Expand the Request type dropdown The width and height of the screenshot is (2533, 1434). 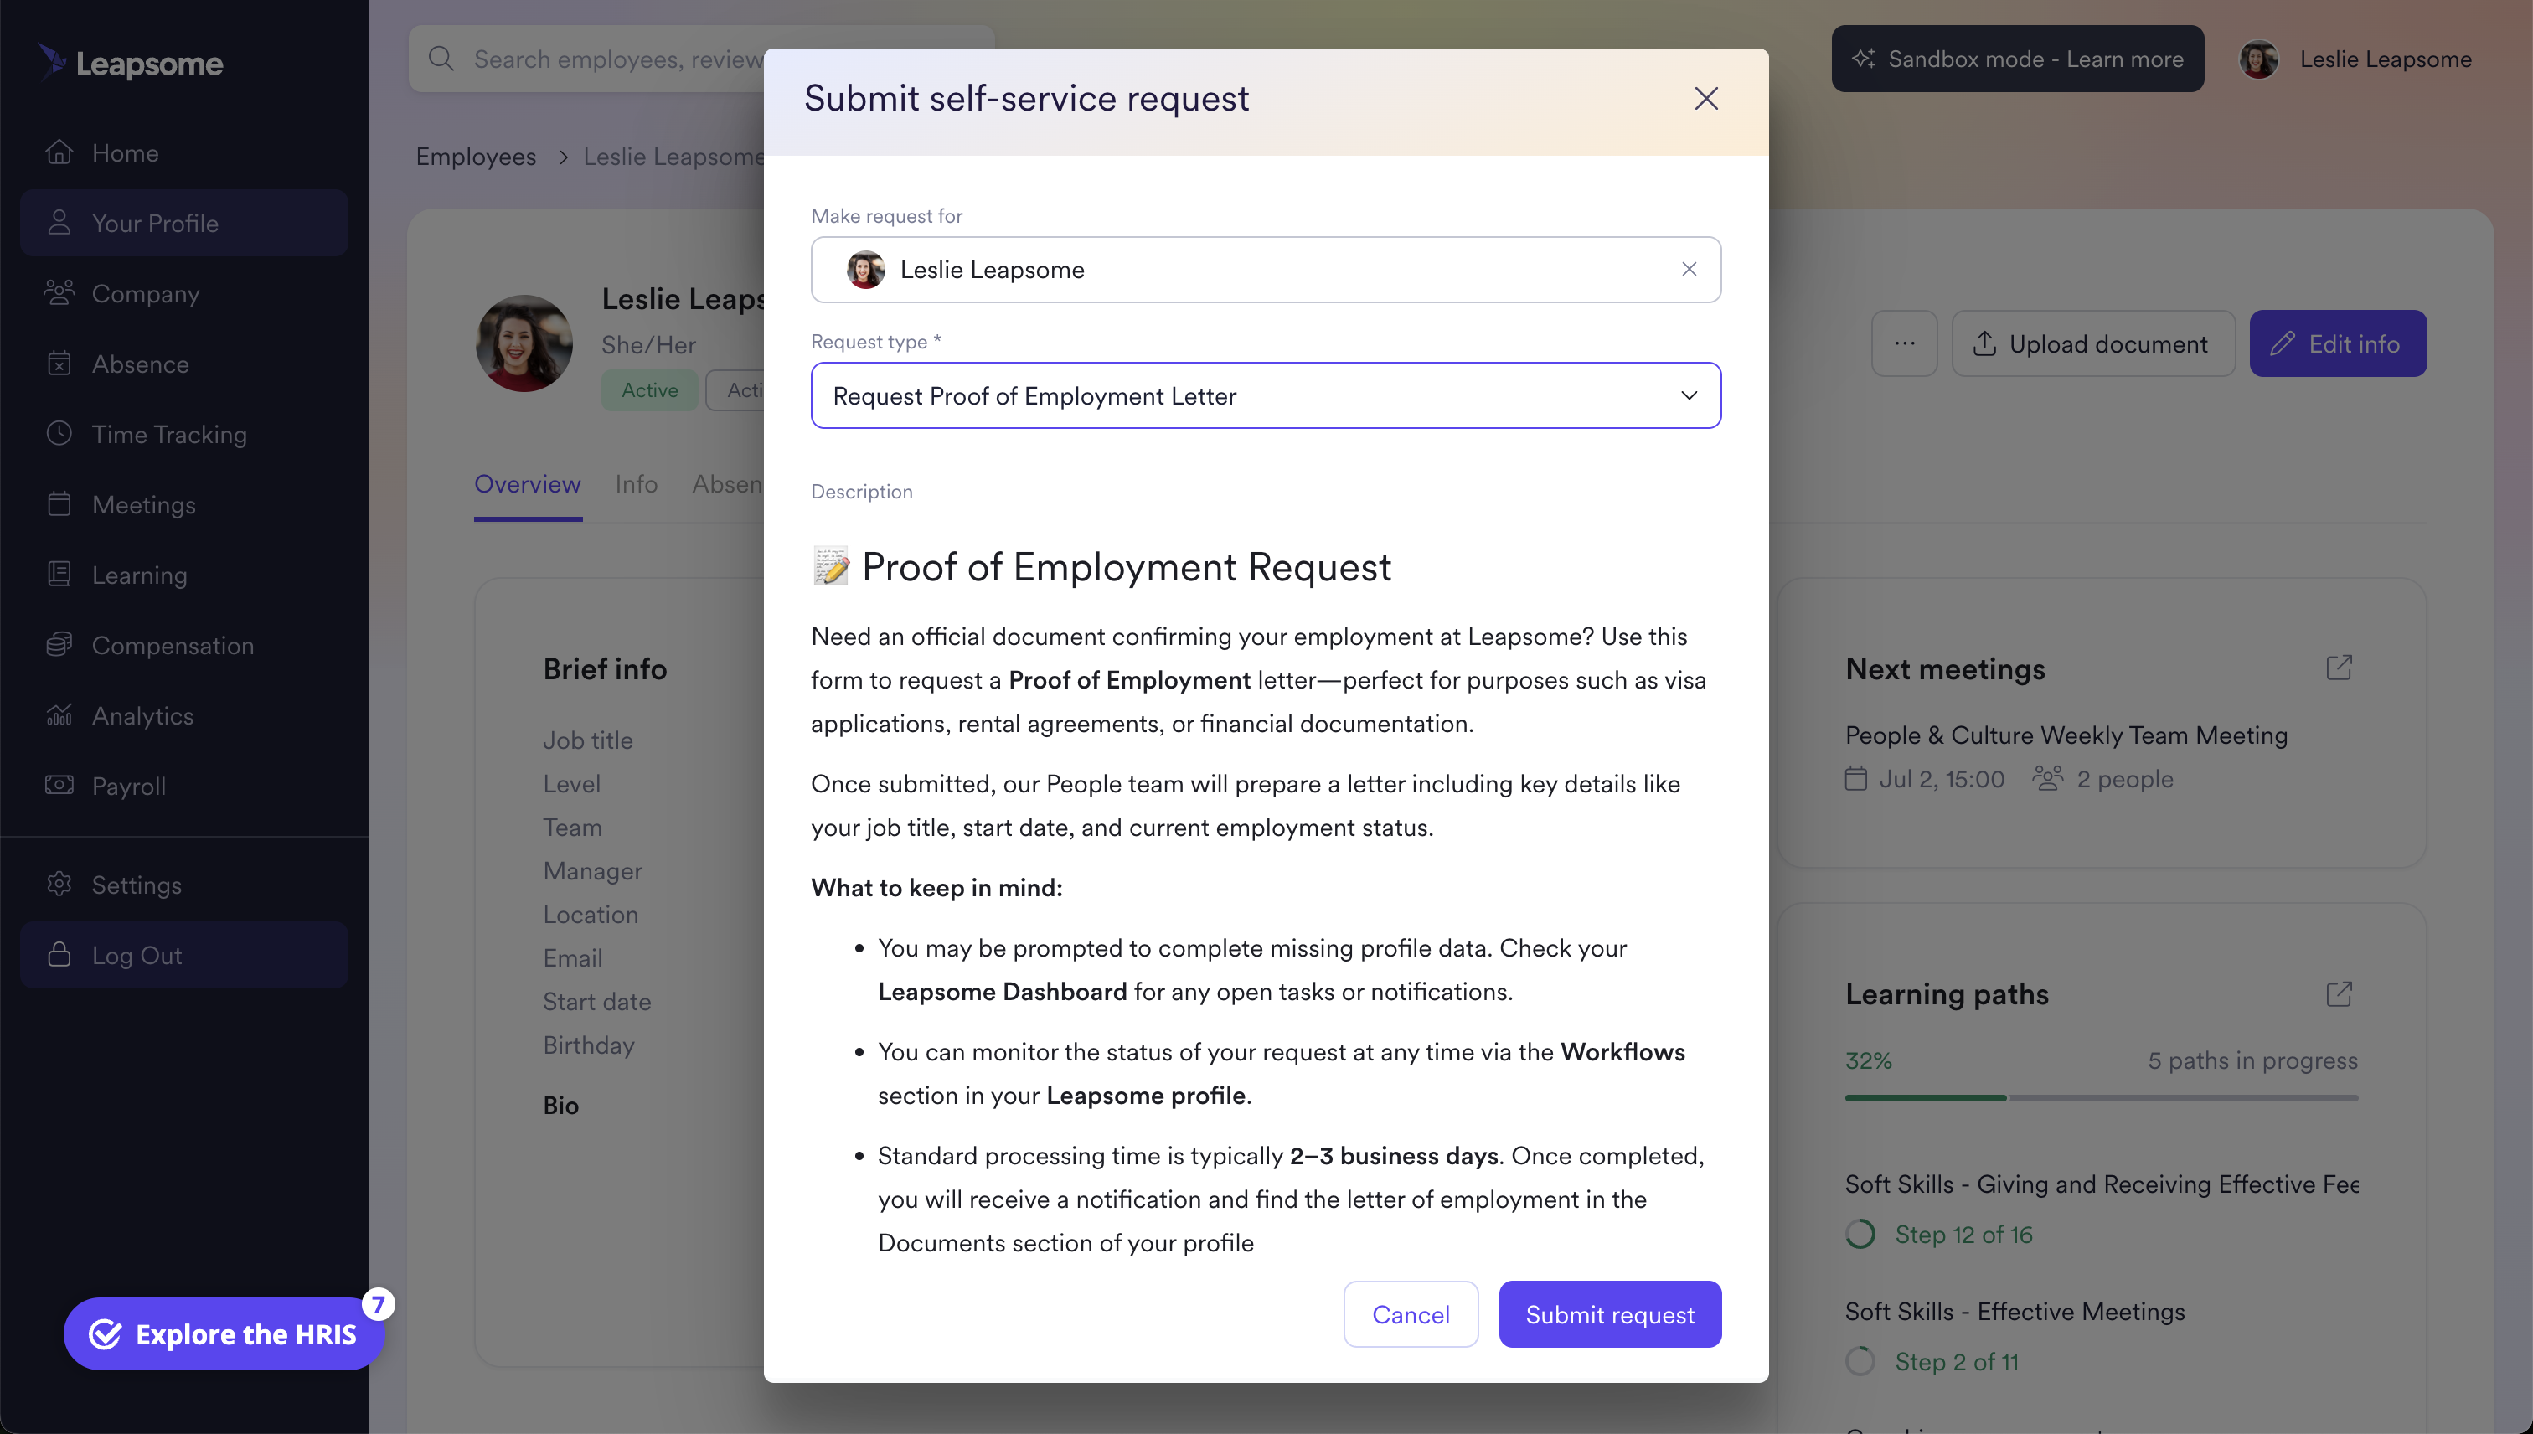tap(1688, 395)
